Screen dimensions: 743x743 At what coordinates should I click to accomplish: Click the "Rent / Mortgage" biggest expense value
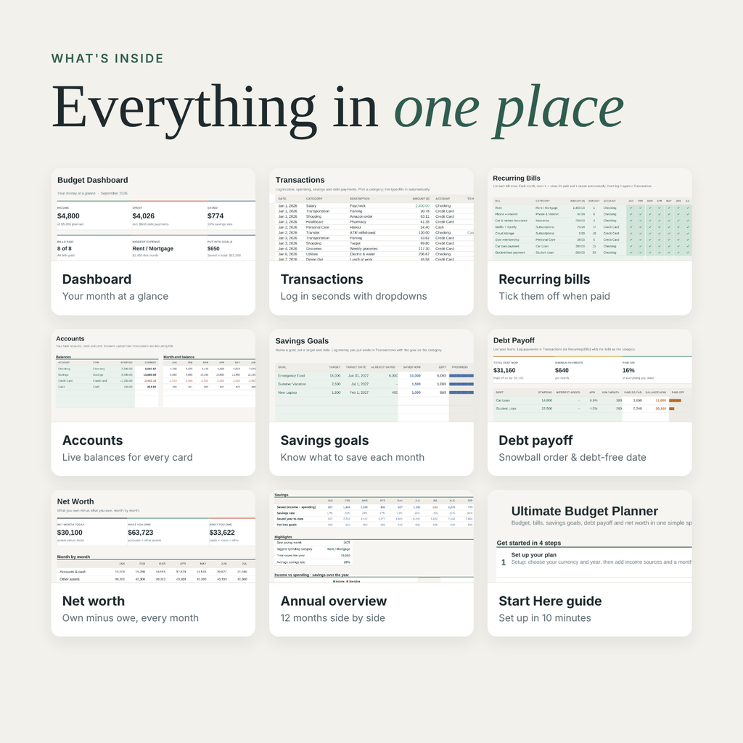click(152, 248)
